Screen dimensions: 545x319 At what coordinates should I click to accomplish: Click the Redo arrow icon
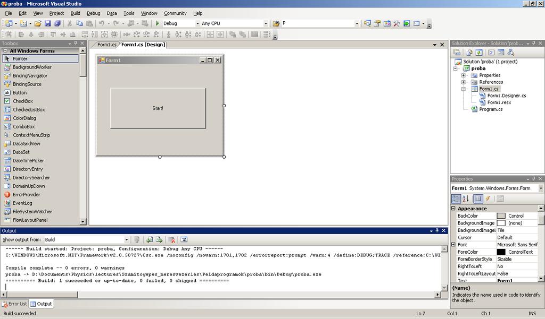(x=115, y=23)
